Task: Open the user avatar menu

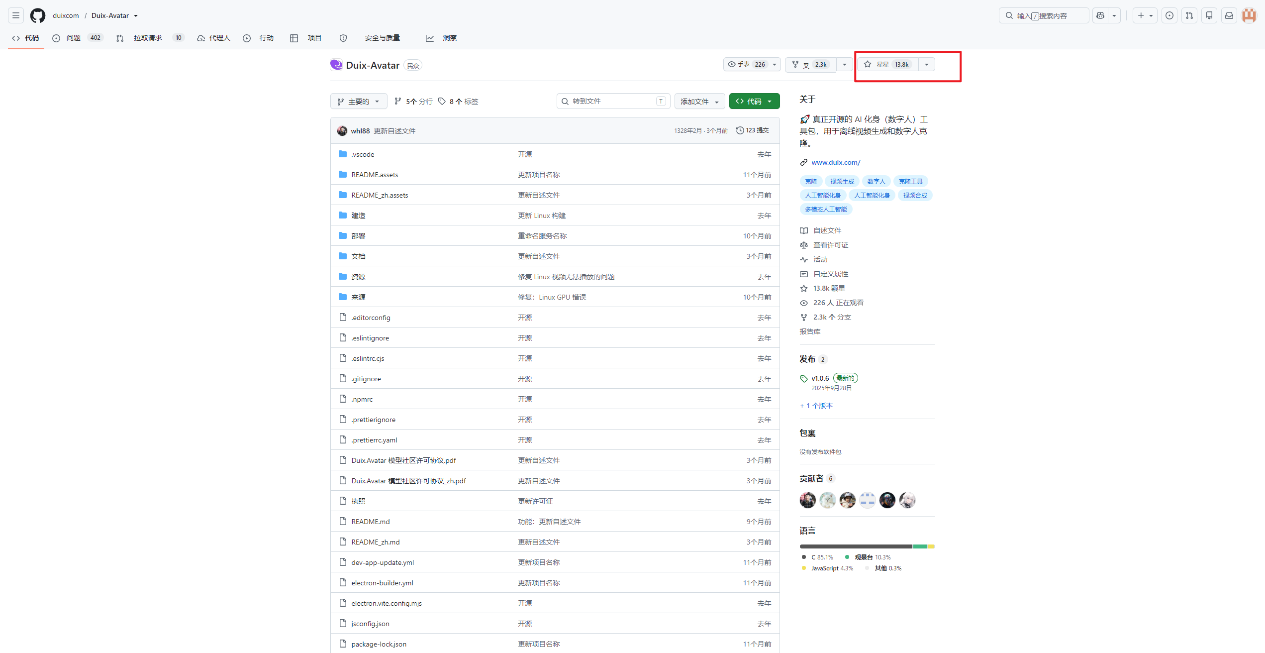Action: (x=1249, y=15)
